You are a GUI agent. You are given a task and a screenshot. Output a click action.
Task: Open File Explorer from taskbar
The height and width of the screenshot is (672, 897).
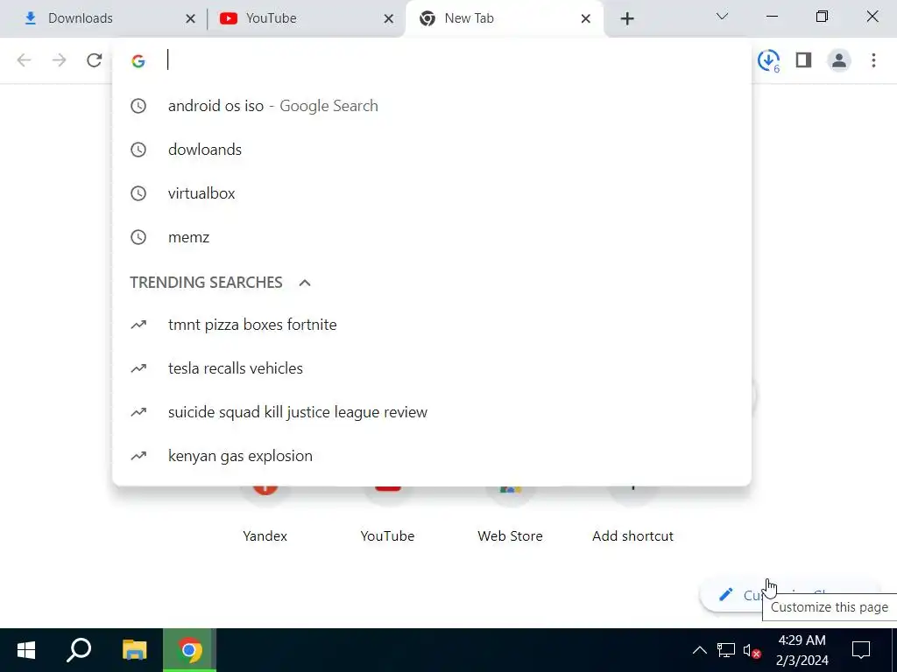[x=135, y=650]
